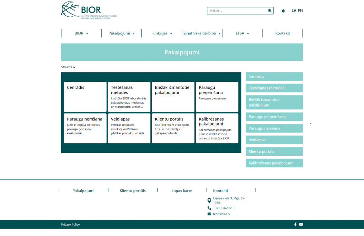Open the YouTube channel icon in footer
This screenshot has width=364, height=236.
(301, 224)
